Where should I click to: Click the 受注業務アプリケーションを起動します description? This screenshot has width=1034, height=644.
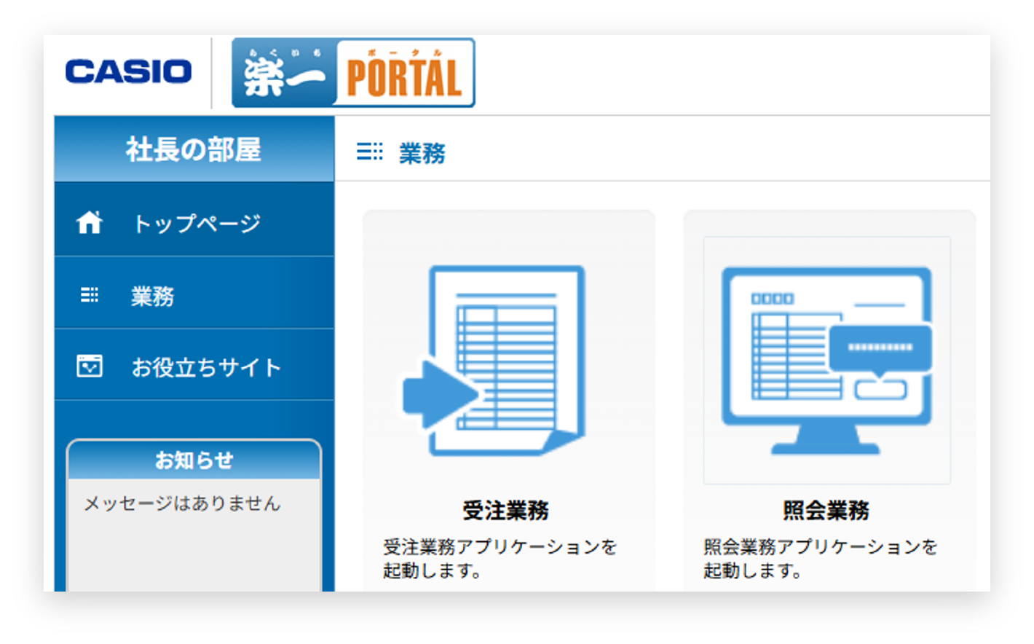tap(500, 559)
